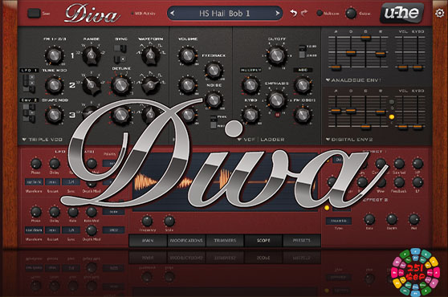Expand the Digital Env2 module menu
448x297 pixels.
(x=349, y=140)
